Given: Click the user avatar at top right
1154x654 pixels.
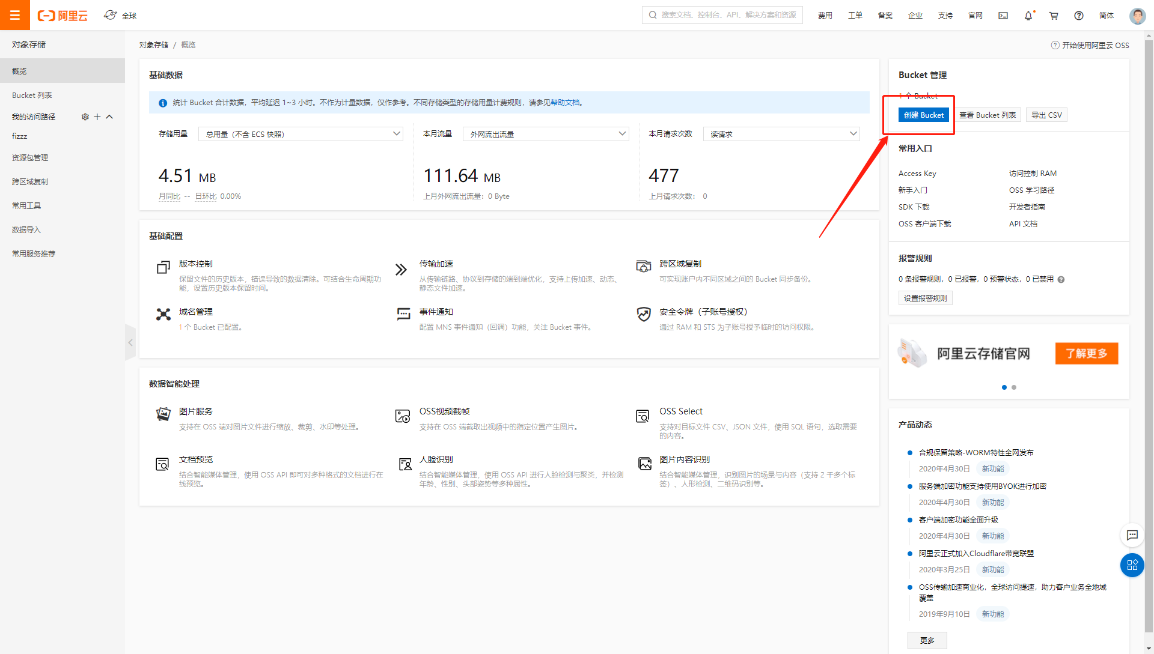Looking at the screenshot, I should point(1137,16).
